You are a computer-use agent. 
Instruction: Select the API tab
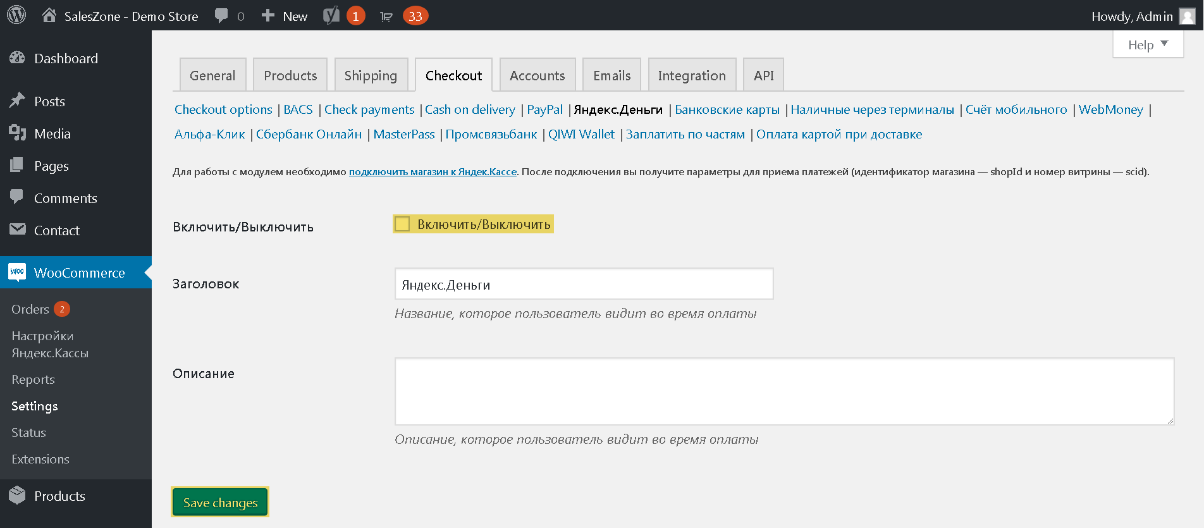[764, 75]
